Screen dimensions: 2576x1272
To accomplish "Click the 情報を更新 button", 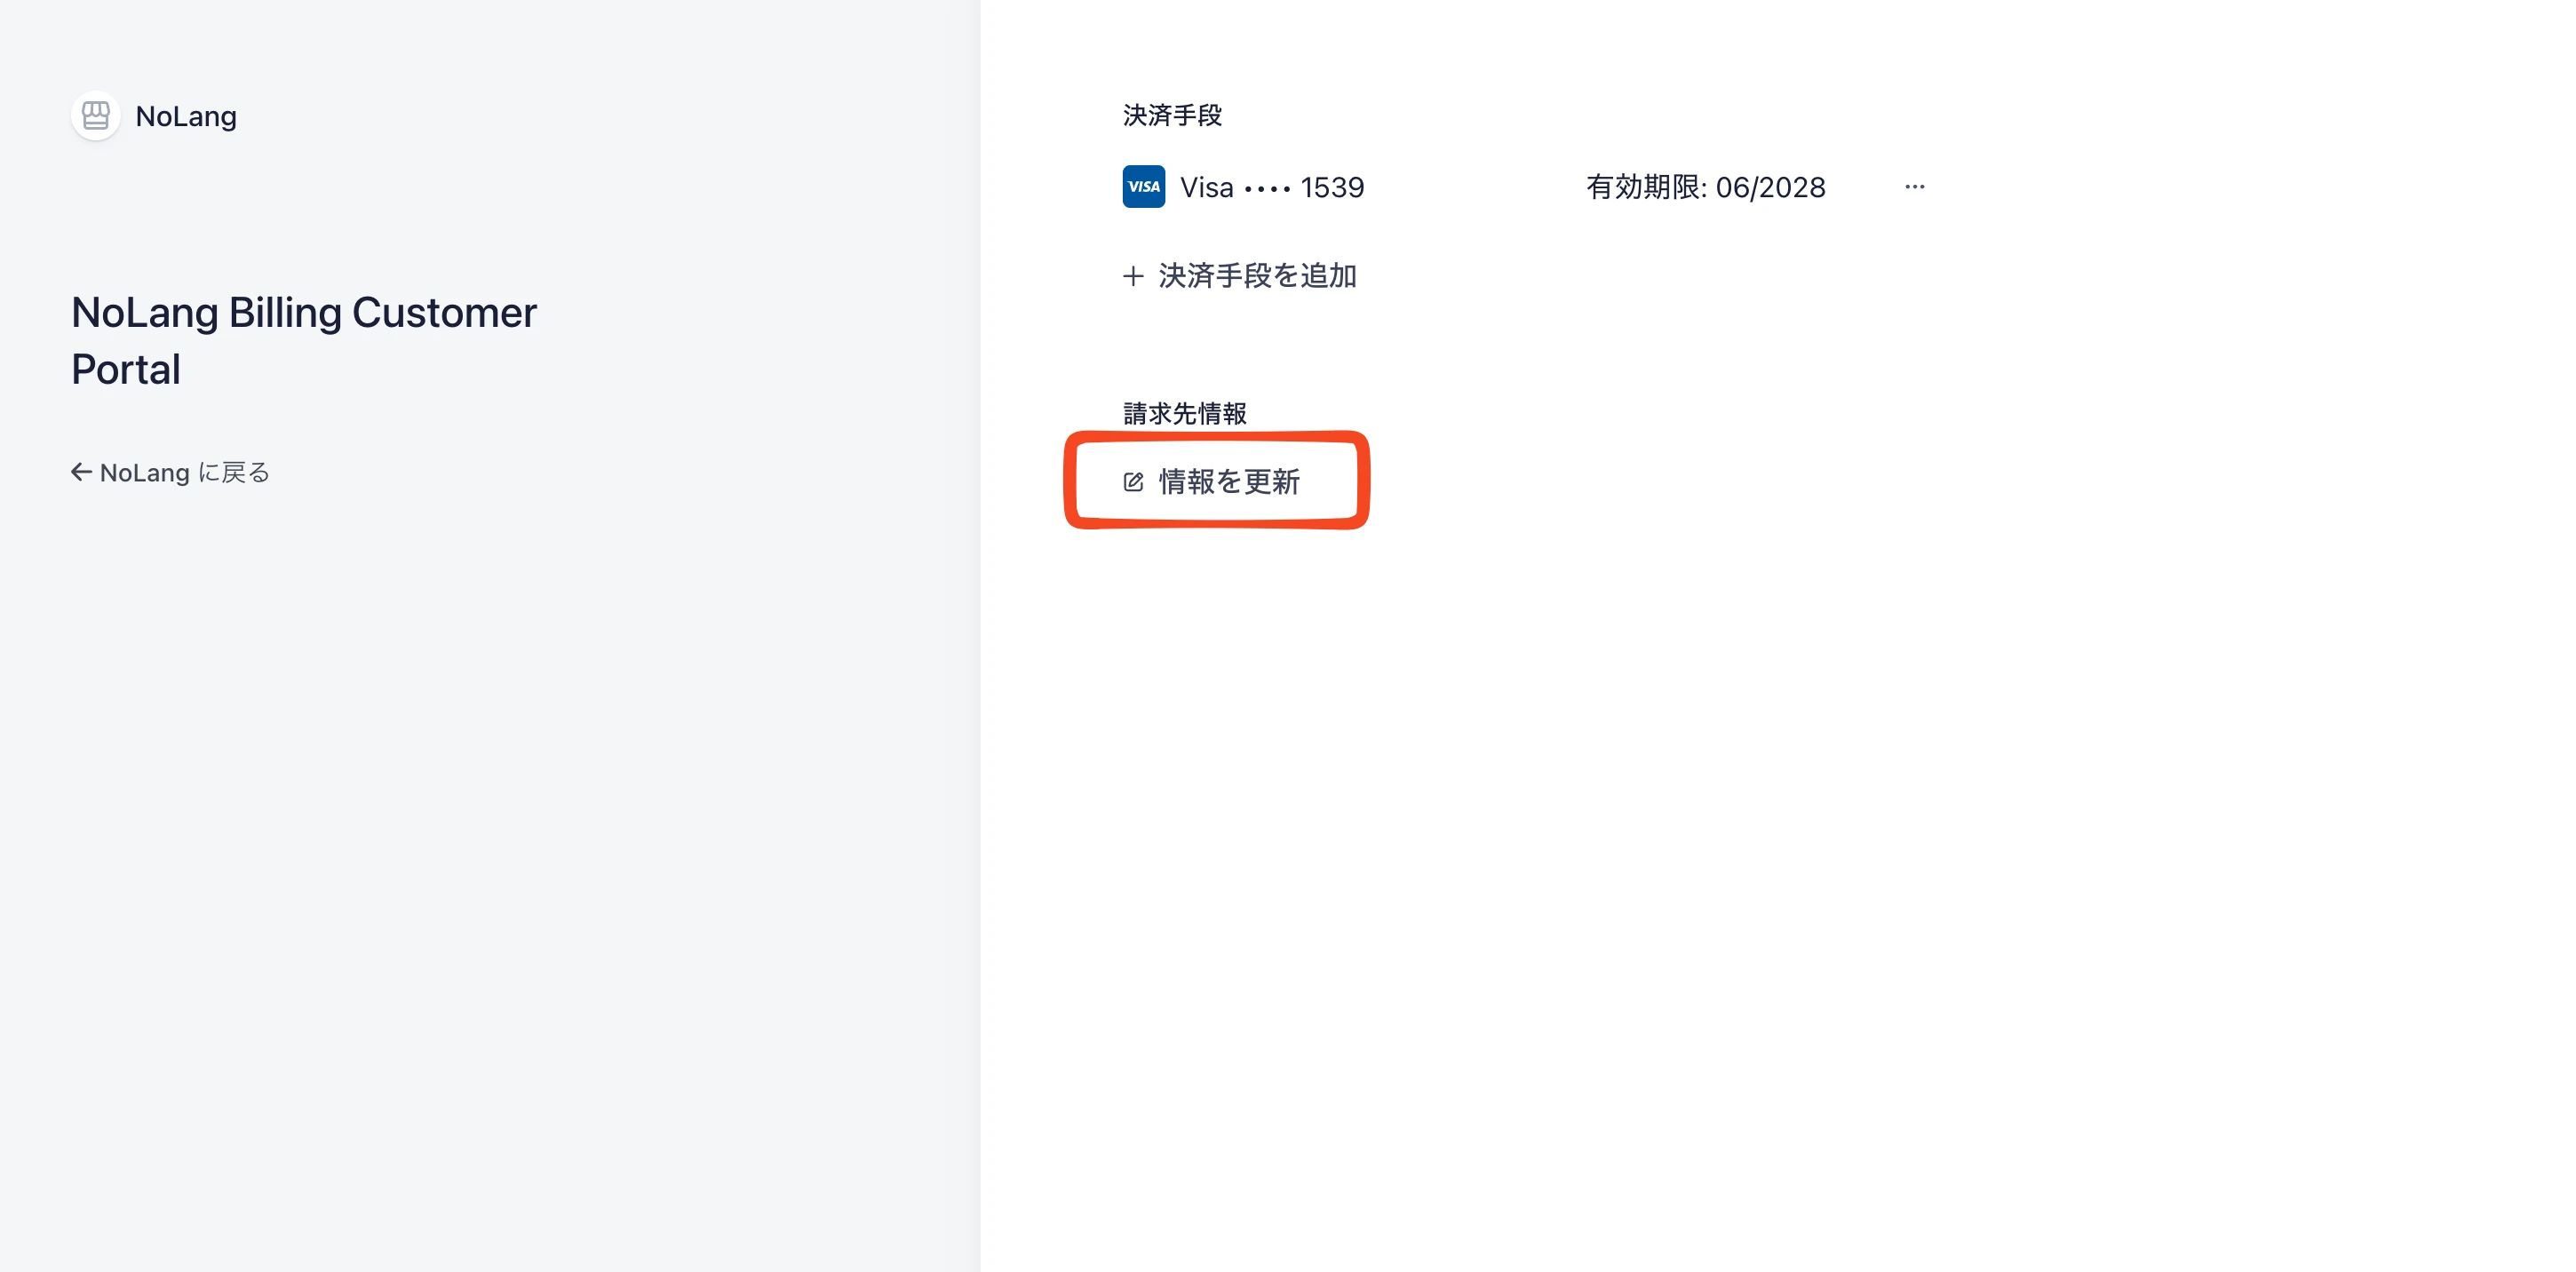I will point(1211,482).
